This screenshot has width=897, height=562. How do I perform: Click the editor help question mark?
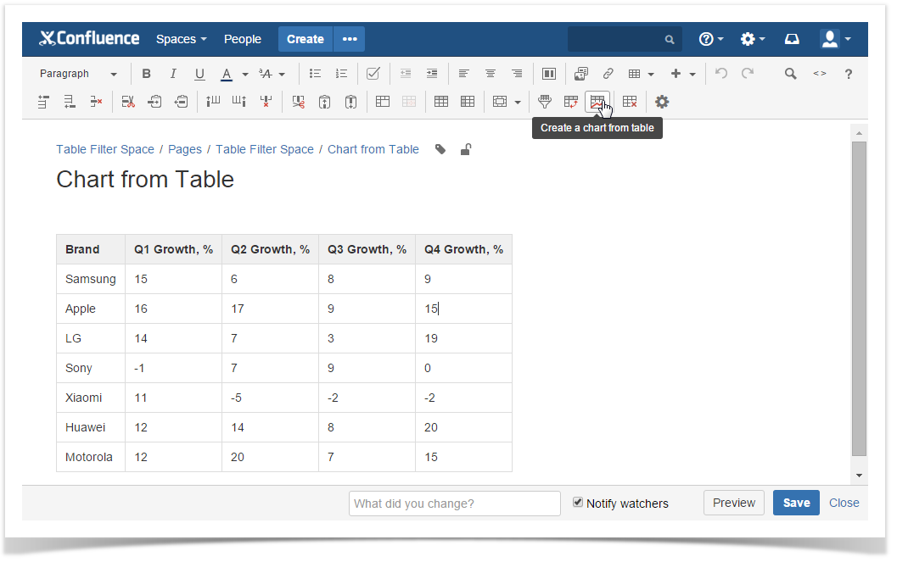849,74
